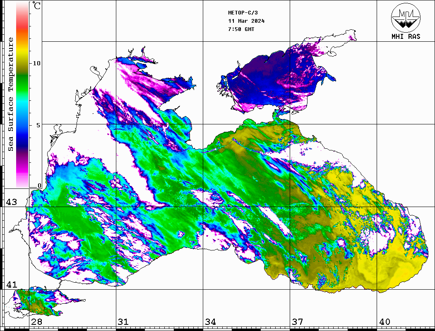The height and width of the screenshot is (331, 435).
Task: Click longitude label '40'
Action: pos(385,321)
